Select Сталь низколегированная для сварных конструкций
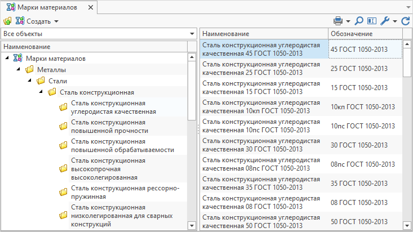 click(122, 216)
